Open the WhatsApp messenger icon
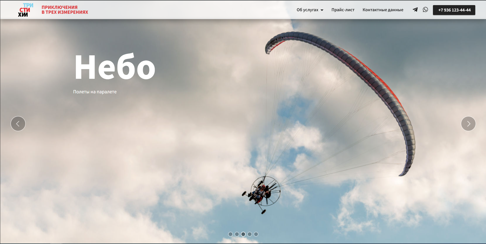This screenshot has width=486, height=244. tap(425, 10)
